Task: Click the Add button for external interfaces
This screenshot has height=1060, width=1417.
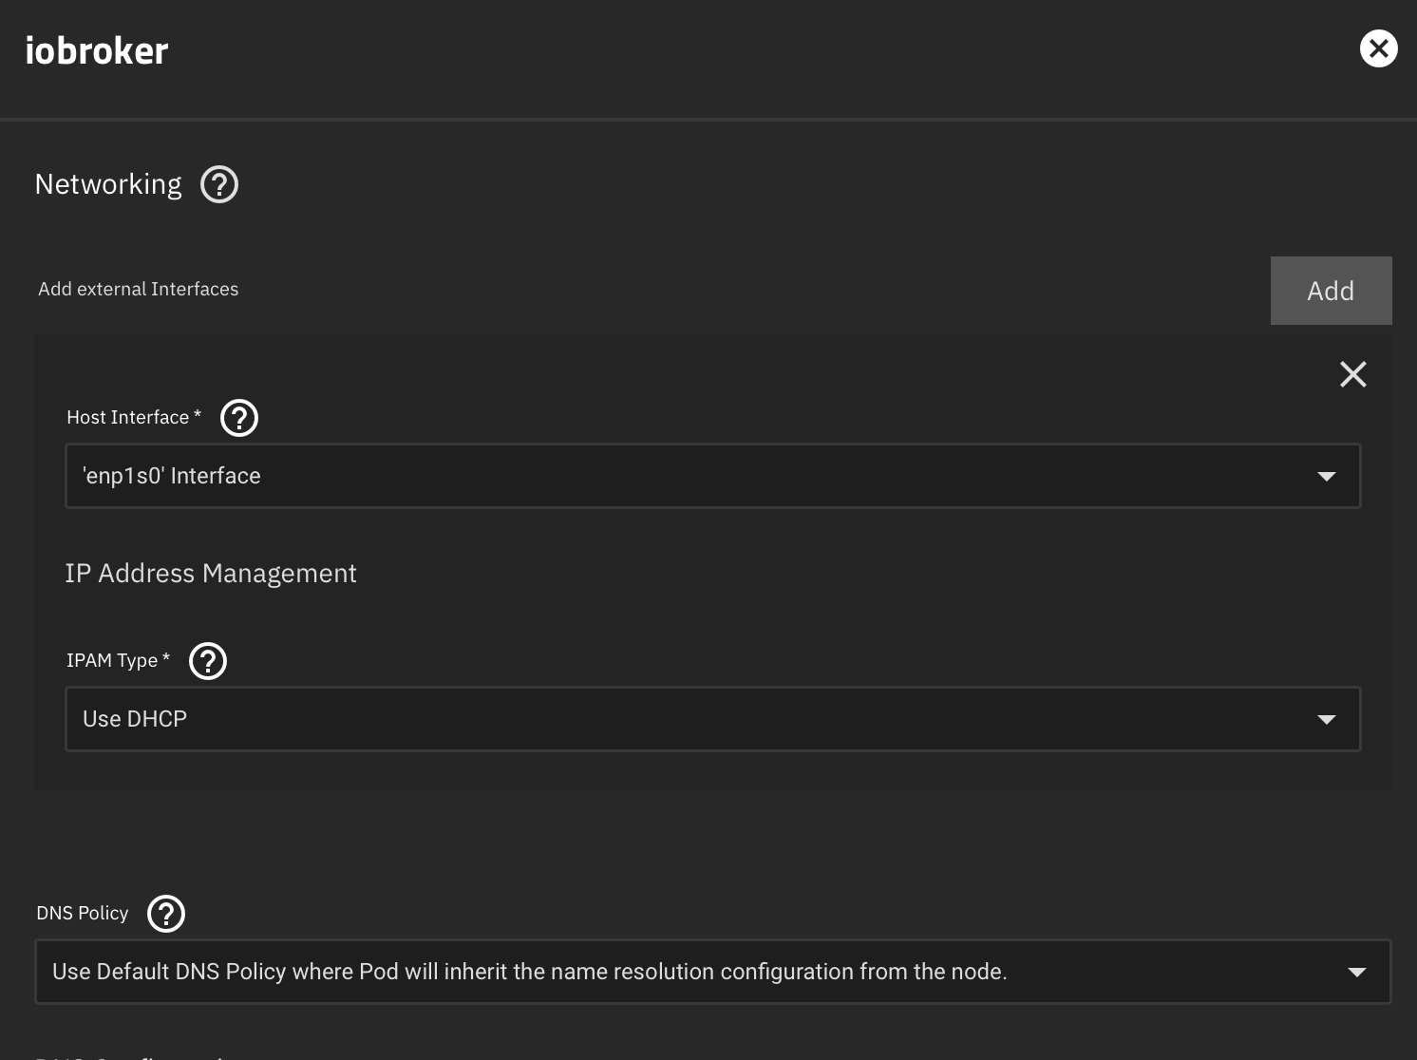Action: (x=1331, y=291)
